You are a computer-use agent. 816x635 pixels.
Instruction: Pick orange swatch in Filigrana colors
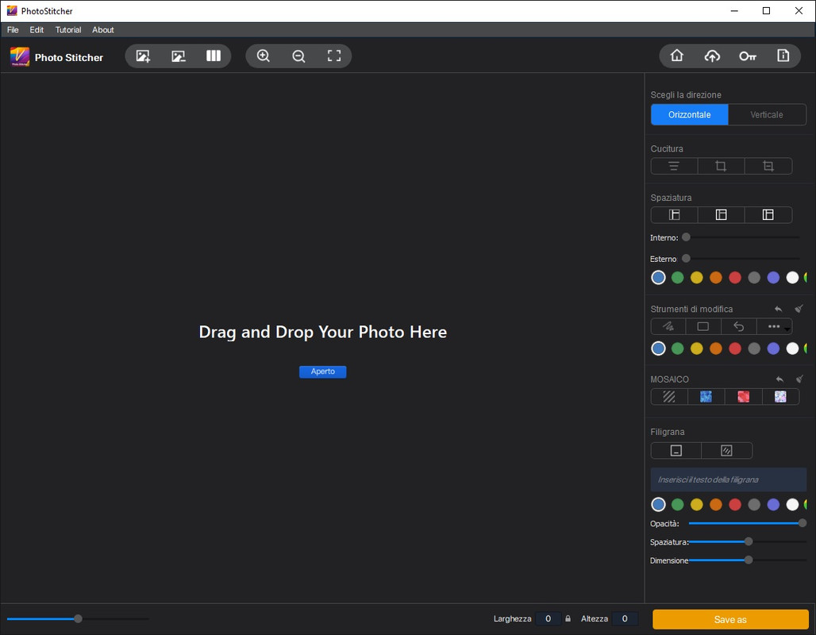(716, 504)
